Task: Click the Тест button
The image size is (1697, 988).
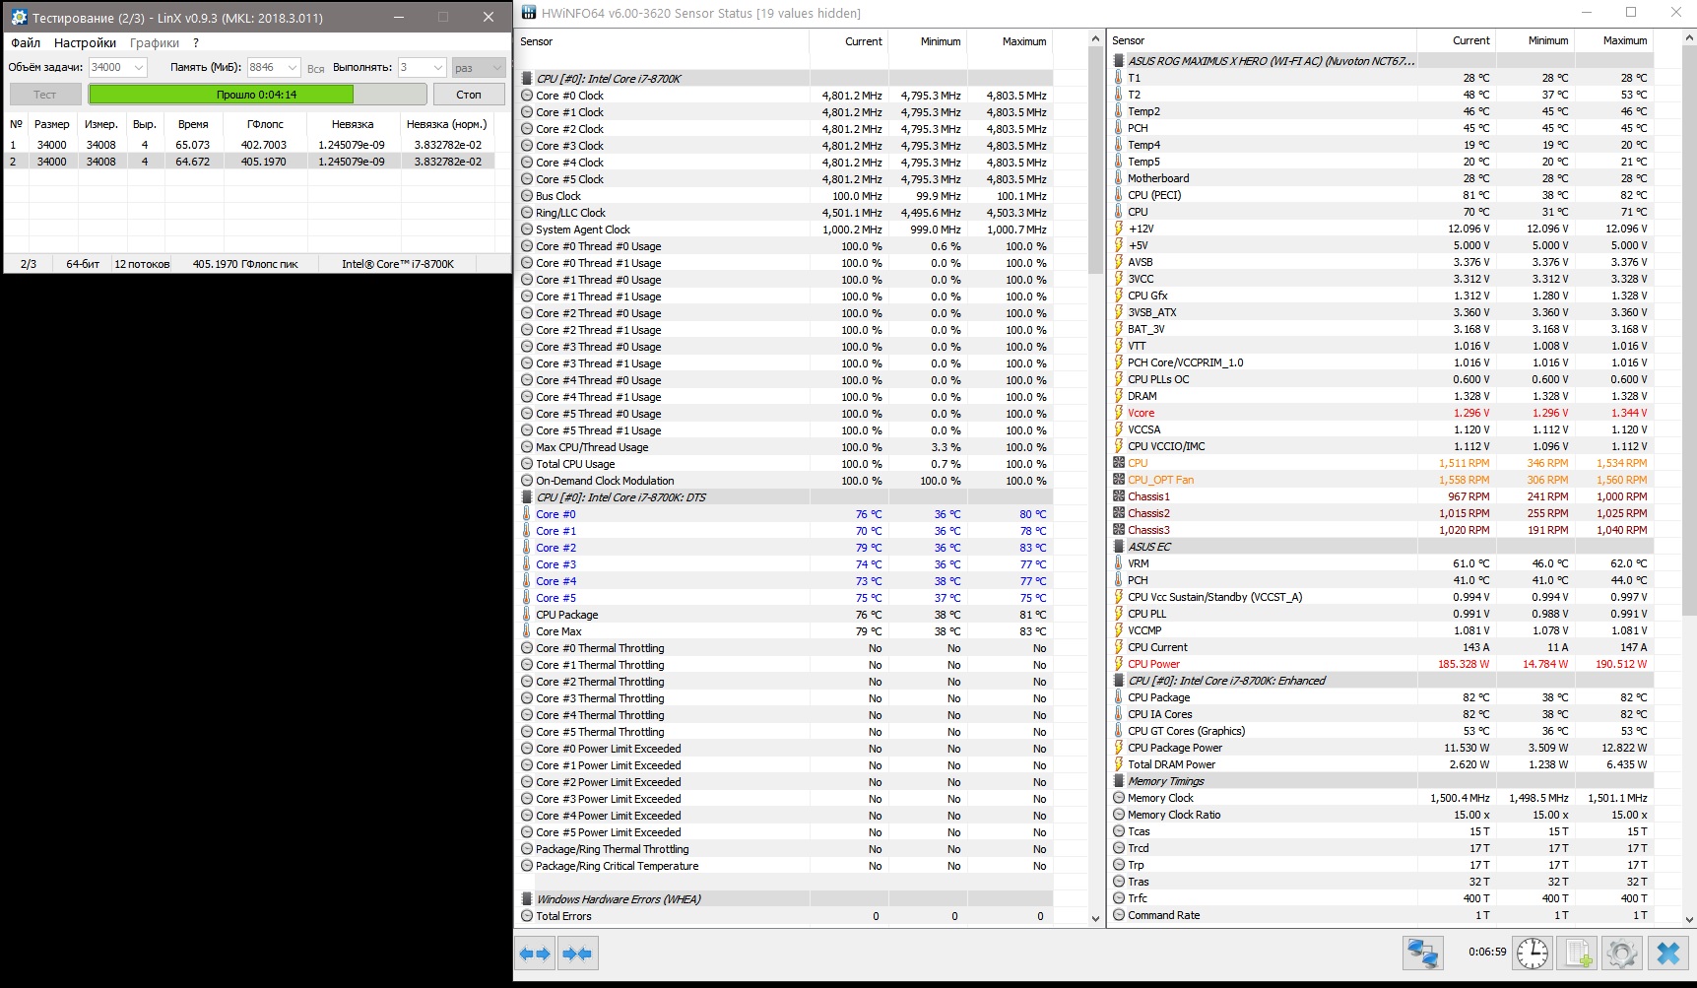Action: click(45, 95)
